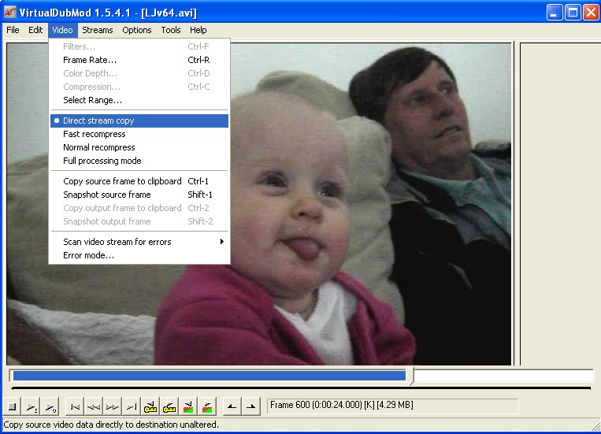Open the Streams menu

tap(98, 30)
